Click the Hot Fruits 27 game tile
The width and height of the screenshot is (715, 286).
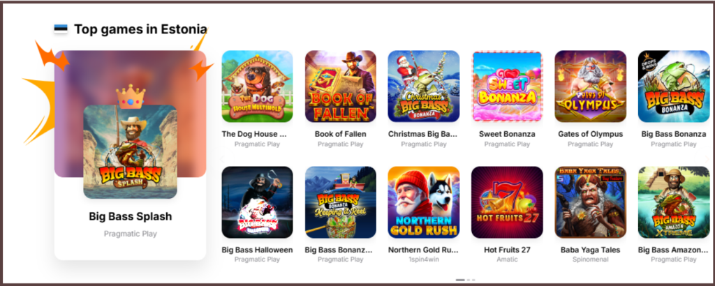point(507,202)
